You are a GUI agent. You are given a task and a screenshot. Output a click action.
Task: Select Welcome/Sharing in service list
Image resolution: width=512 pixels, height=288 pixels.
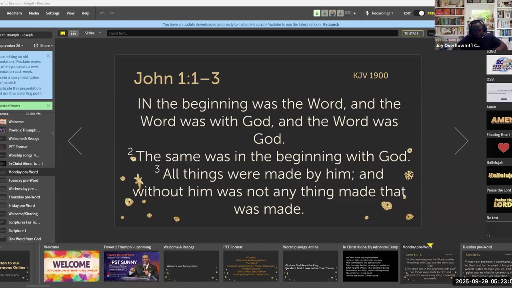(x=26, y=214)
